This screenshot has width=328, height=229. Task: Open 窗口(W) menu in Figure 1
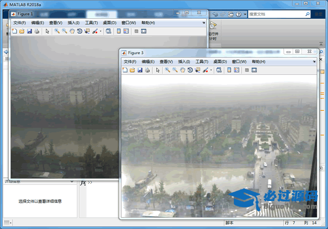pos(128,23)
